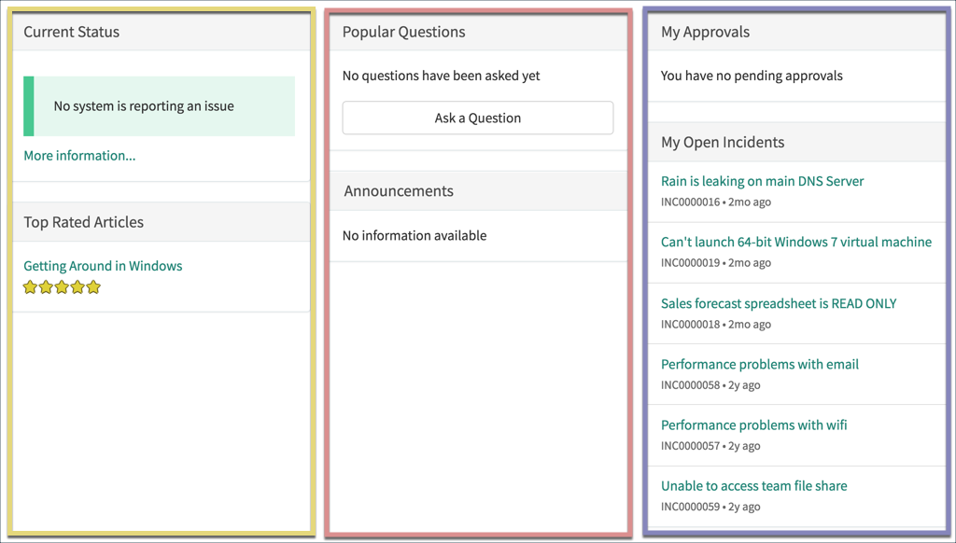Image resolution: width=956 pixels, height=543 pixels.
Task: Click the first star under Getting Around in Windows
Action: pos(30,287)
